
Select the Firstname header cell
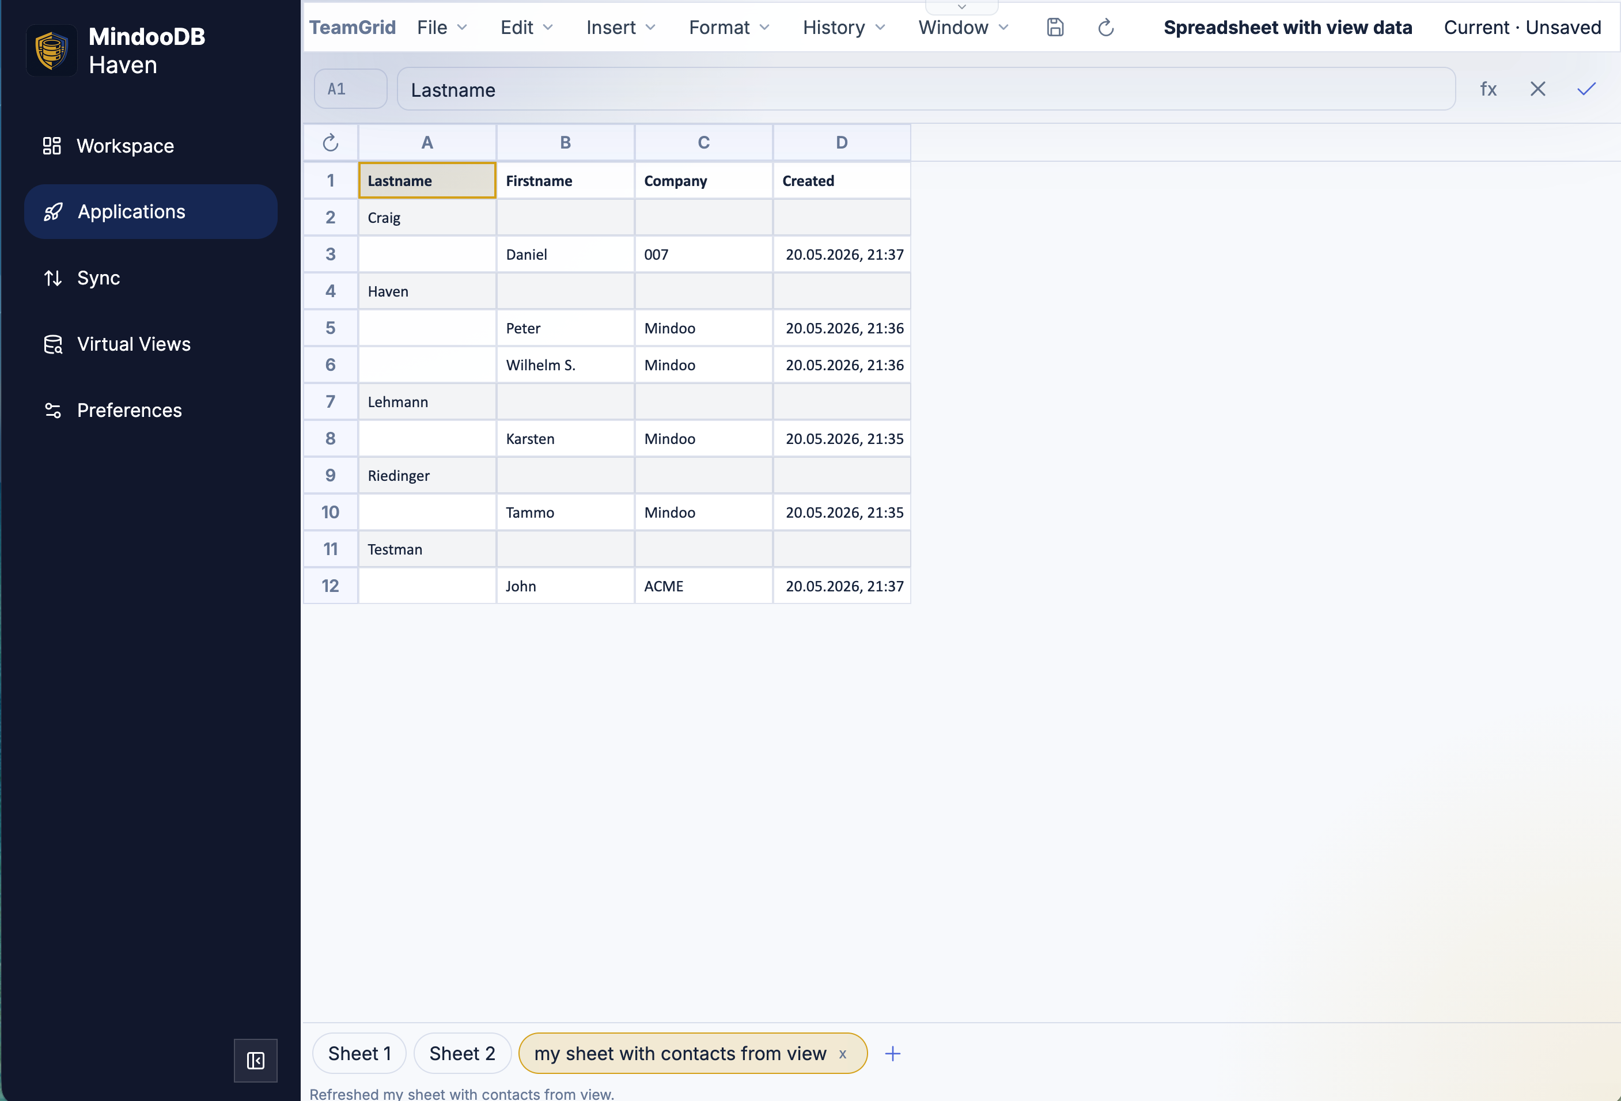click(566, 181)
